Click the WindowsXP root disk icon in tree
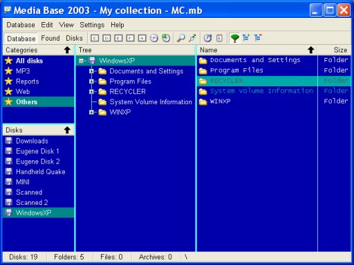The image size is (354, 265). click(92, 61)
